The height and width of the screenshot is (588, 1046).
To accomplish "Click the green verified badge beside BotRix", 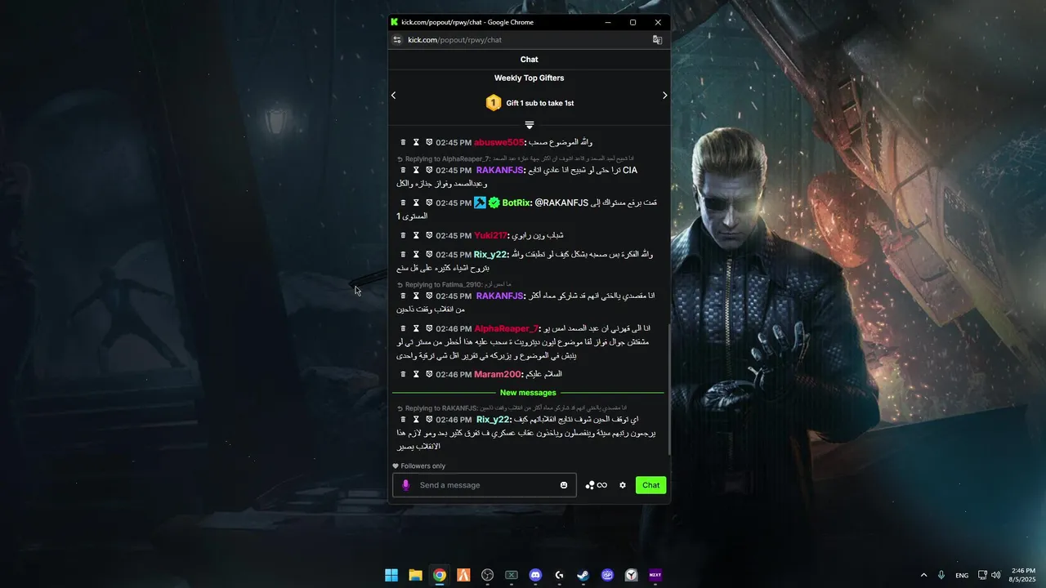I will point(494,203).
